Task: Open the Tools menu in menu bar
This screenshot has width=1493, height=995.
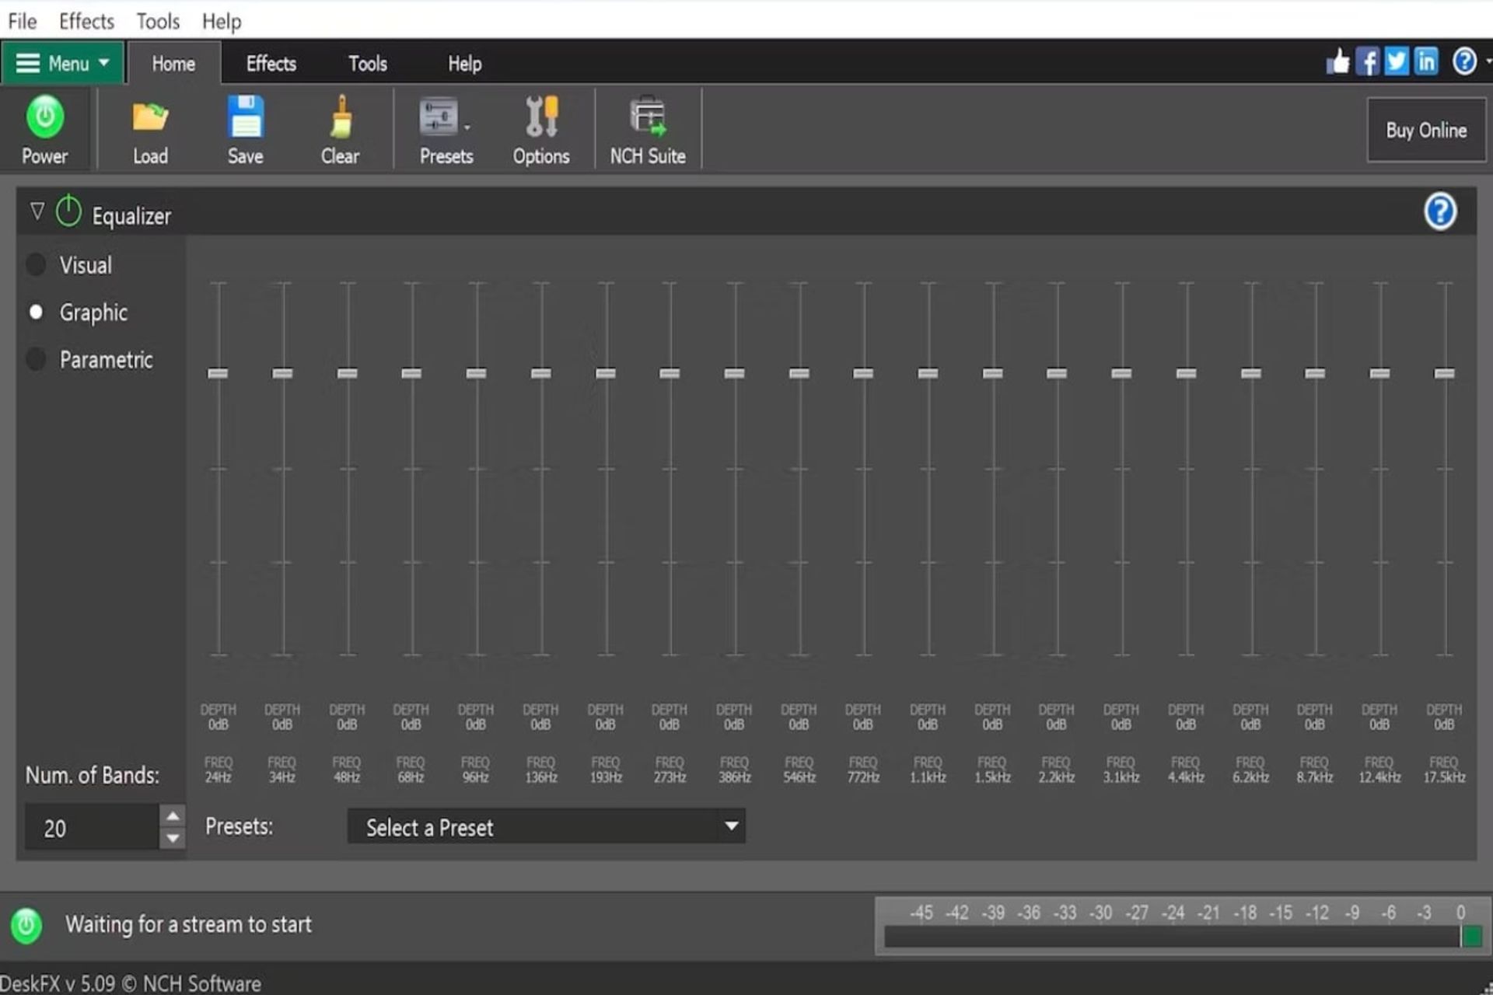Action: pyautogui.click(x=157, y=21)
